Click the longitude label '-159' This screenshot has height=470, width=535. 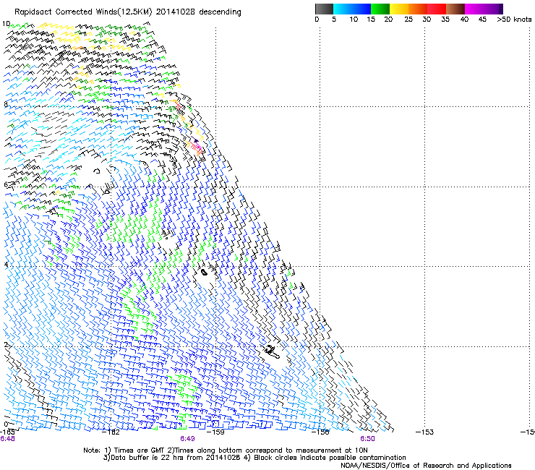(216, 432)
